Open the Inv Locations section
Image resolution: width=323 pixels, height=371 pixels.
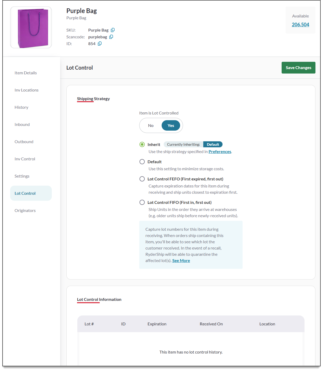click(26, 90)
